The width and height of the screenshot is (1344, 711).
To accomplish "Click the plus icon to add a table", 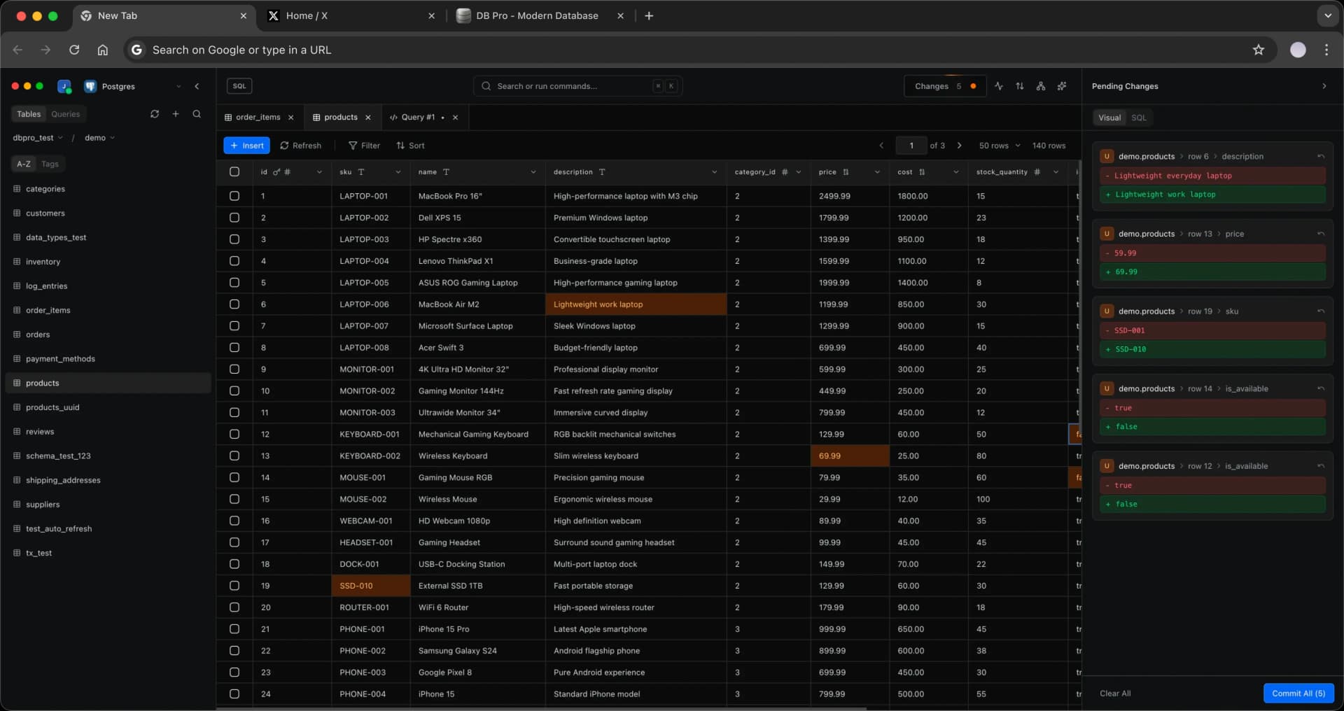I will pos(176,114).
